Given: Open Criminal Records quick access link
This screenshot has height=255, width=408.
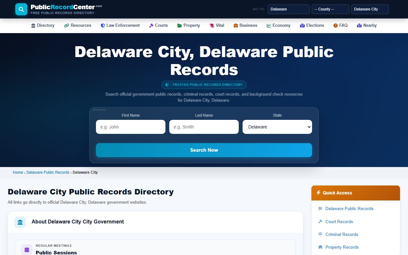Looking at the screenshot, I should coord(342,234).
